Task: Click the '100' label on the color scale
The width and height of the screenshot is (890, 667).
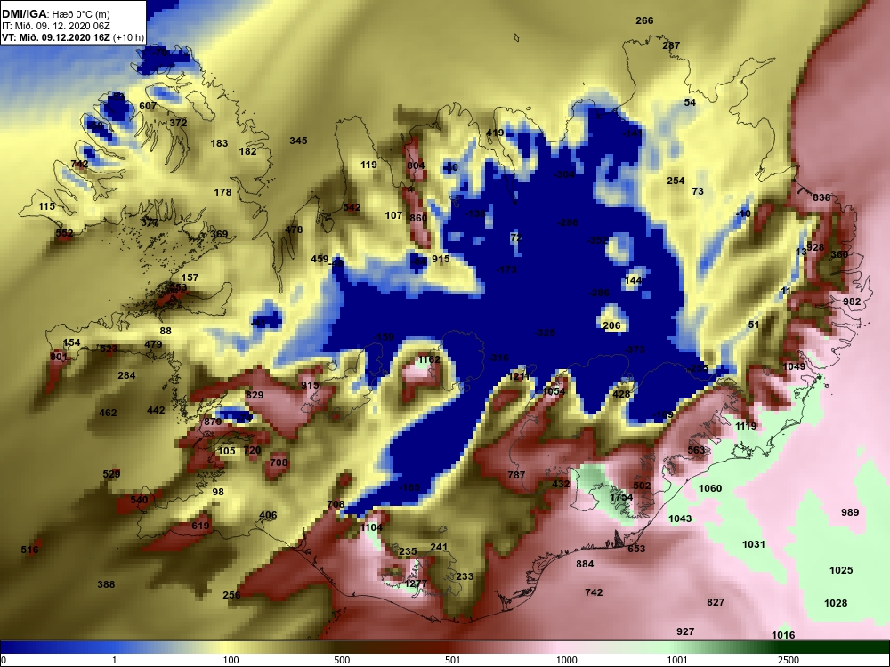Action: pos(231,660)
